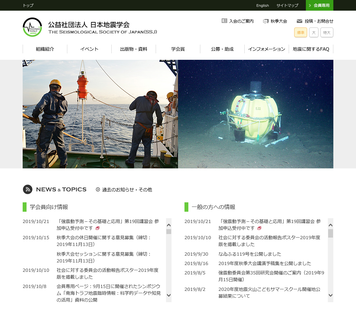This screenshot has height=309, width=356.
Task: Click the external link icon in general public first news item
Action: coord(259,229)
